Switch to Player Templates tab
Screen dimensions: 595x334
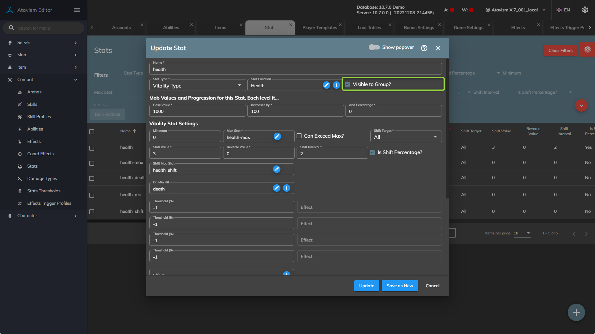click(320, 28)
